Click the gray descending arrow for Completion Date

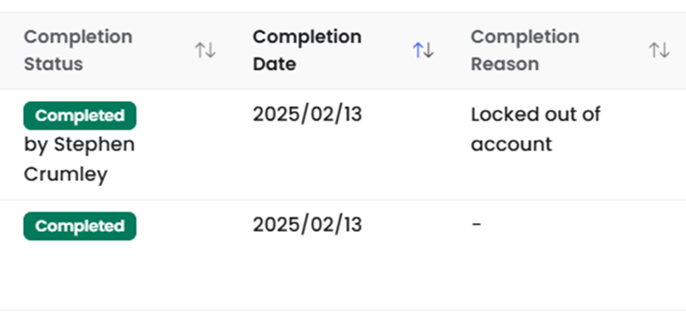coord(429,51)
